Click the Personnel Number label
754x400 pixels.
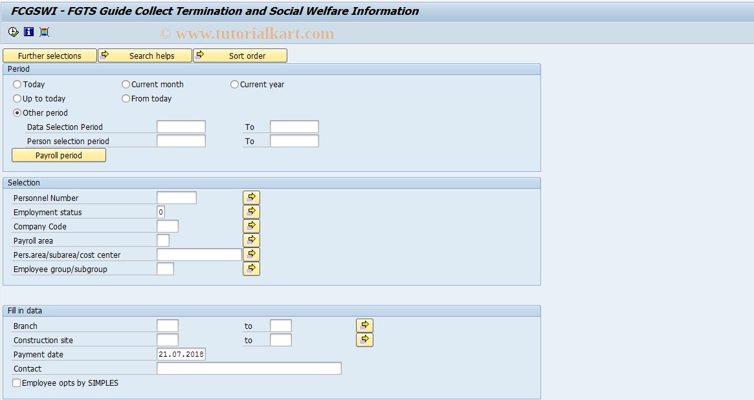coord(46,198)
